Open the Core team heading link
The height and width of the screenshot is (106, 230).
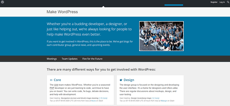57,80
